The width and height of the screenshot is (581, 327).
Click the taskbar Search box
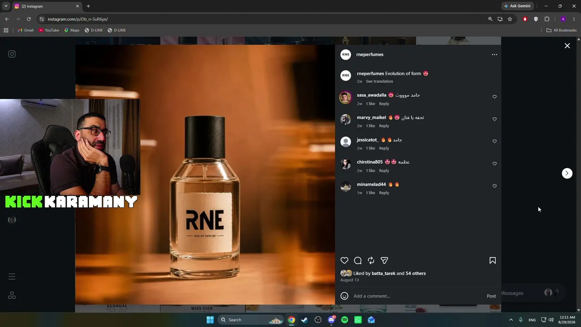click(251, 320)
